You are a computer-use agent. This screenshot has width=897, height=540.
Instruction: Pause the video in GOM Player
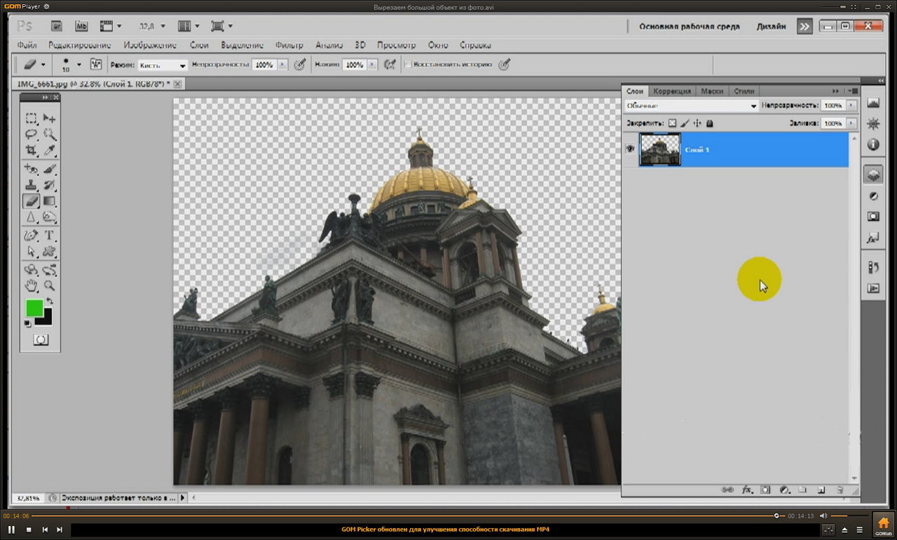pyautogui.click(x=12, y=529)
